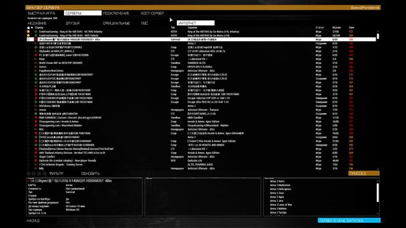Select Arma 3 Marksmen in the DLC list

click(x=280, y=185)
